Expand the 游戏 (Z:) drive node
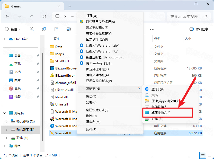Screen dimensions: 214x159 click(x=6, y=138)
